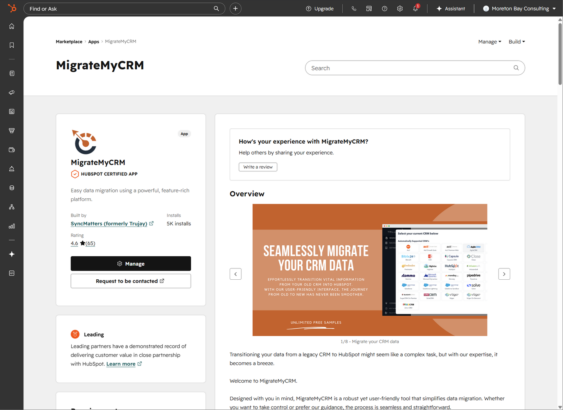Click the black Manage button
This screenshot has height=410, width=563.
[x=131, y=264]
